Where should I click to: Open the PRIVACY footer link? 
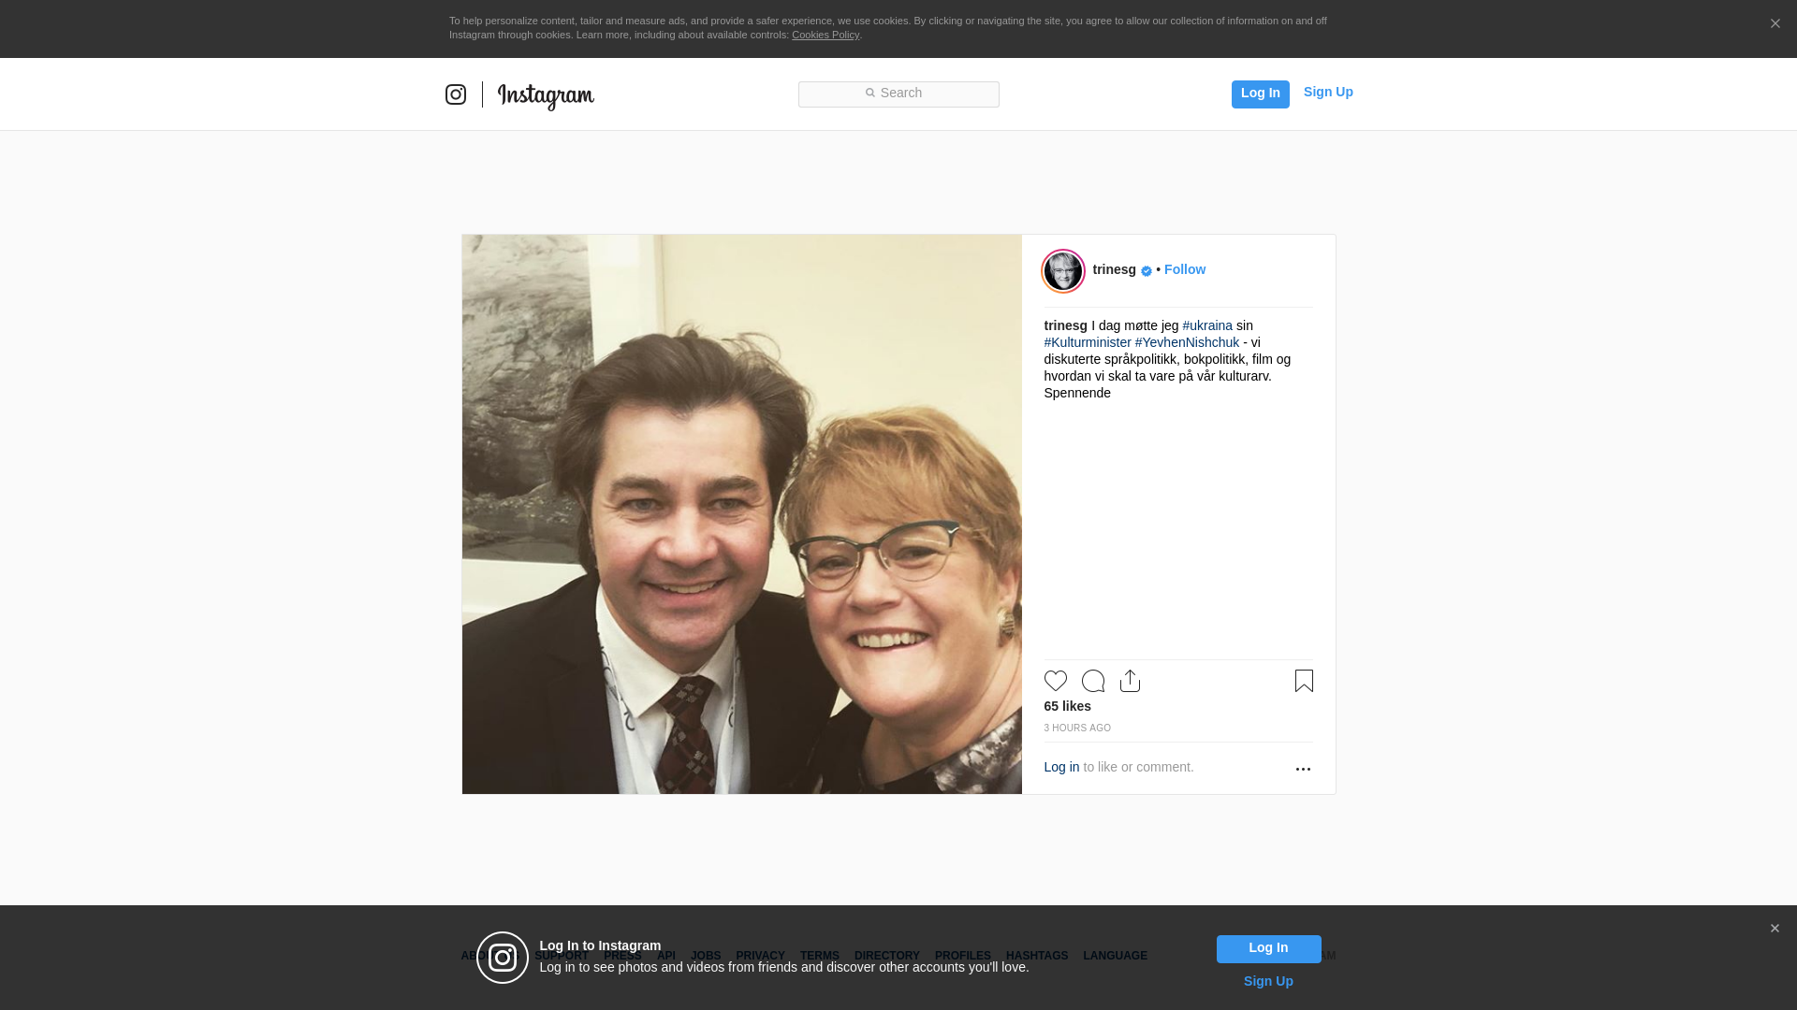pyautogui.click(x=760, y=956)
